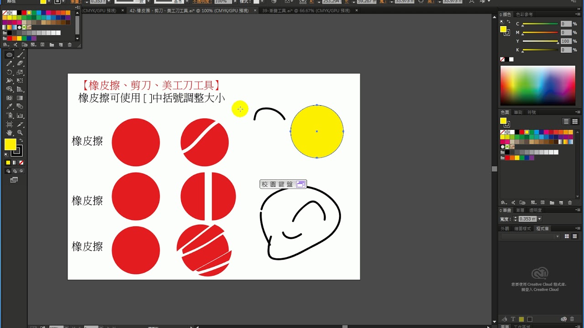The width and height of the screenshot is (584, 328).
Task: Select the Width tool
Action: point(9,81)
